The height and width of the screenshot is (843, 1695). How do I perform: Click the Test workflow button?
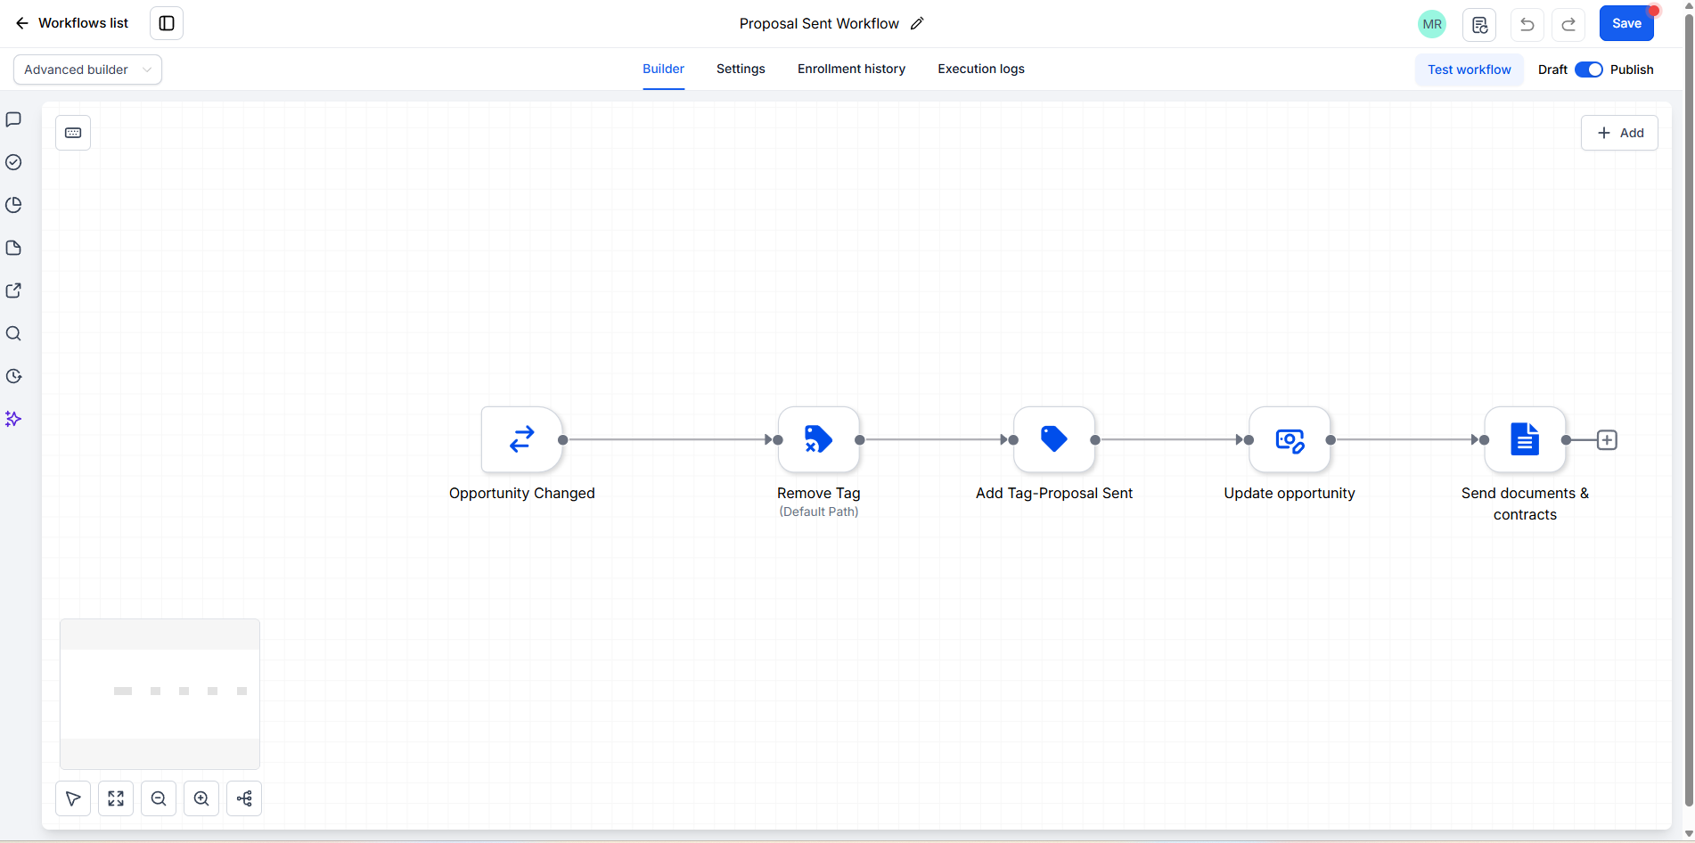1469,70
